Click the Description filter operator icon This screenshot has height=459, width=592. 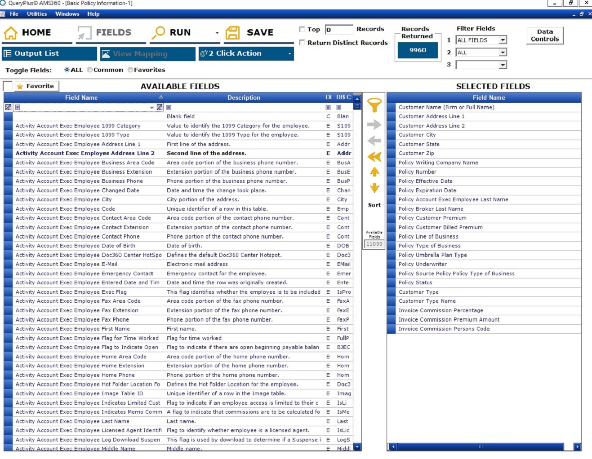pos(169,107)
